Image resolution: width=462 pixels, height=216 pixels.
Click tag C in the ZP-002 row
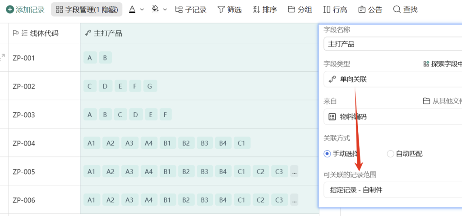(90, 86)
